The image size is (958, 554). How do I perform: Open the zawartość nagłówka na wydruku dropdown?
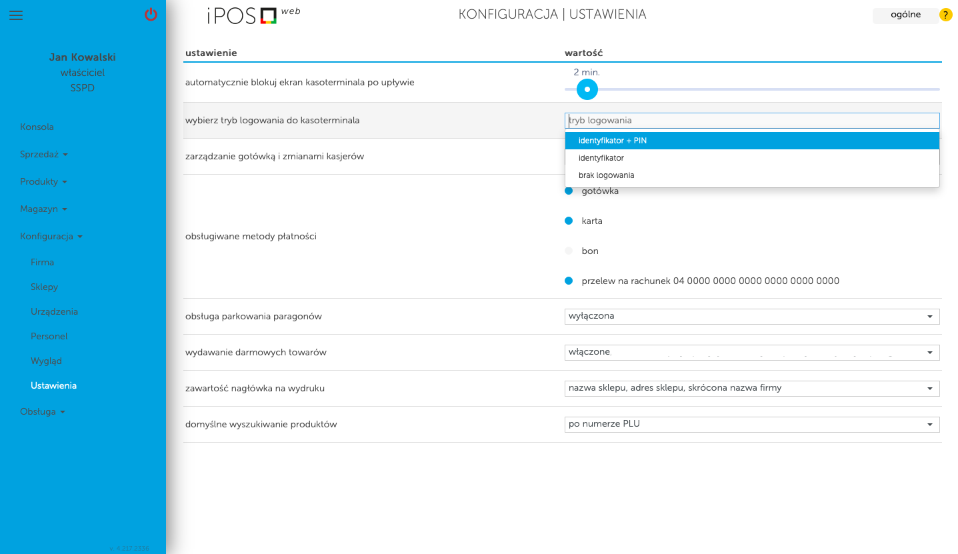coord(930,387)
